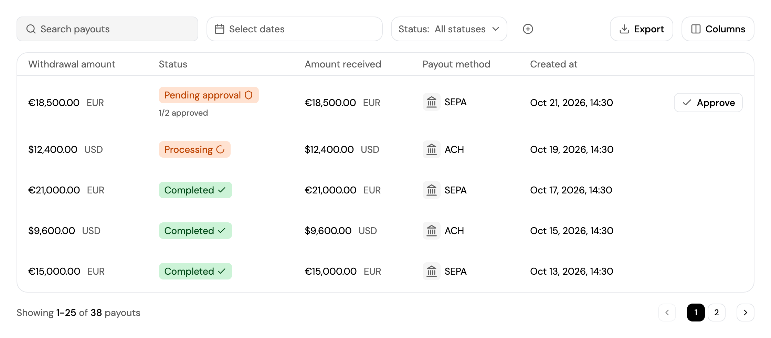Click the Payout method column header
The image size is (771, 338).
pyautogui.click(x=456, y=64)
